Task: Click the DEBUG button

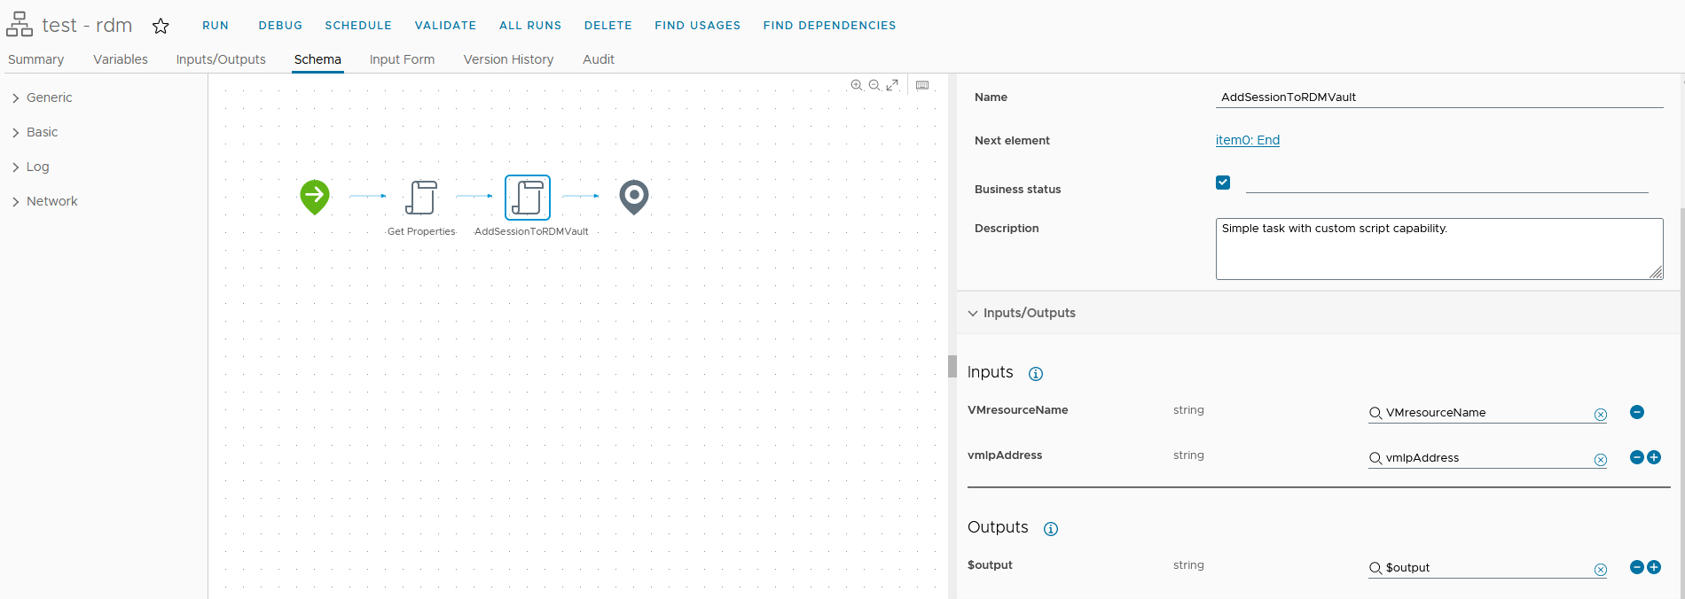Action: coord(280,26)
